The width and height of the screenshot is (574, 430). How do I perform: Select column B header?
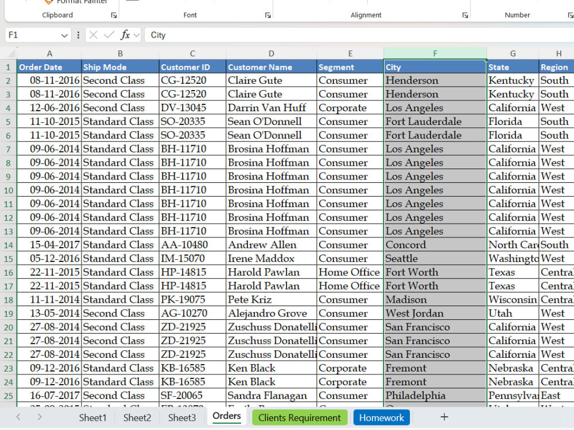click(x=120, y=53)
